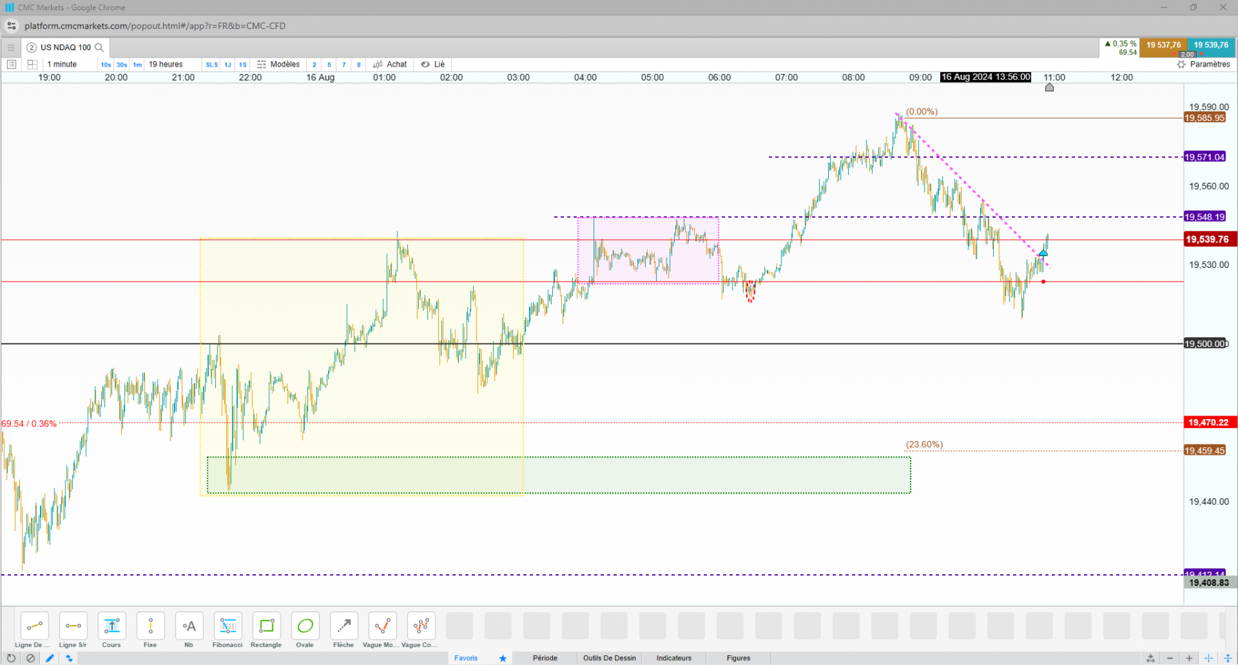The width and height of the screenshot is (1238, 665).
Task: Switch to the Figures tab
Action: [x=739, y=658]
